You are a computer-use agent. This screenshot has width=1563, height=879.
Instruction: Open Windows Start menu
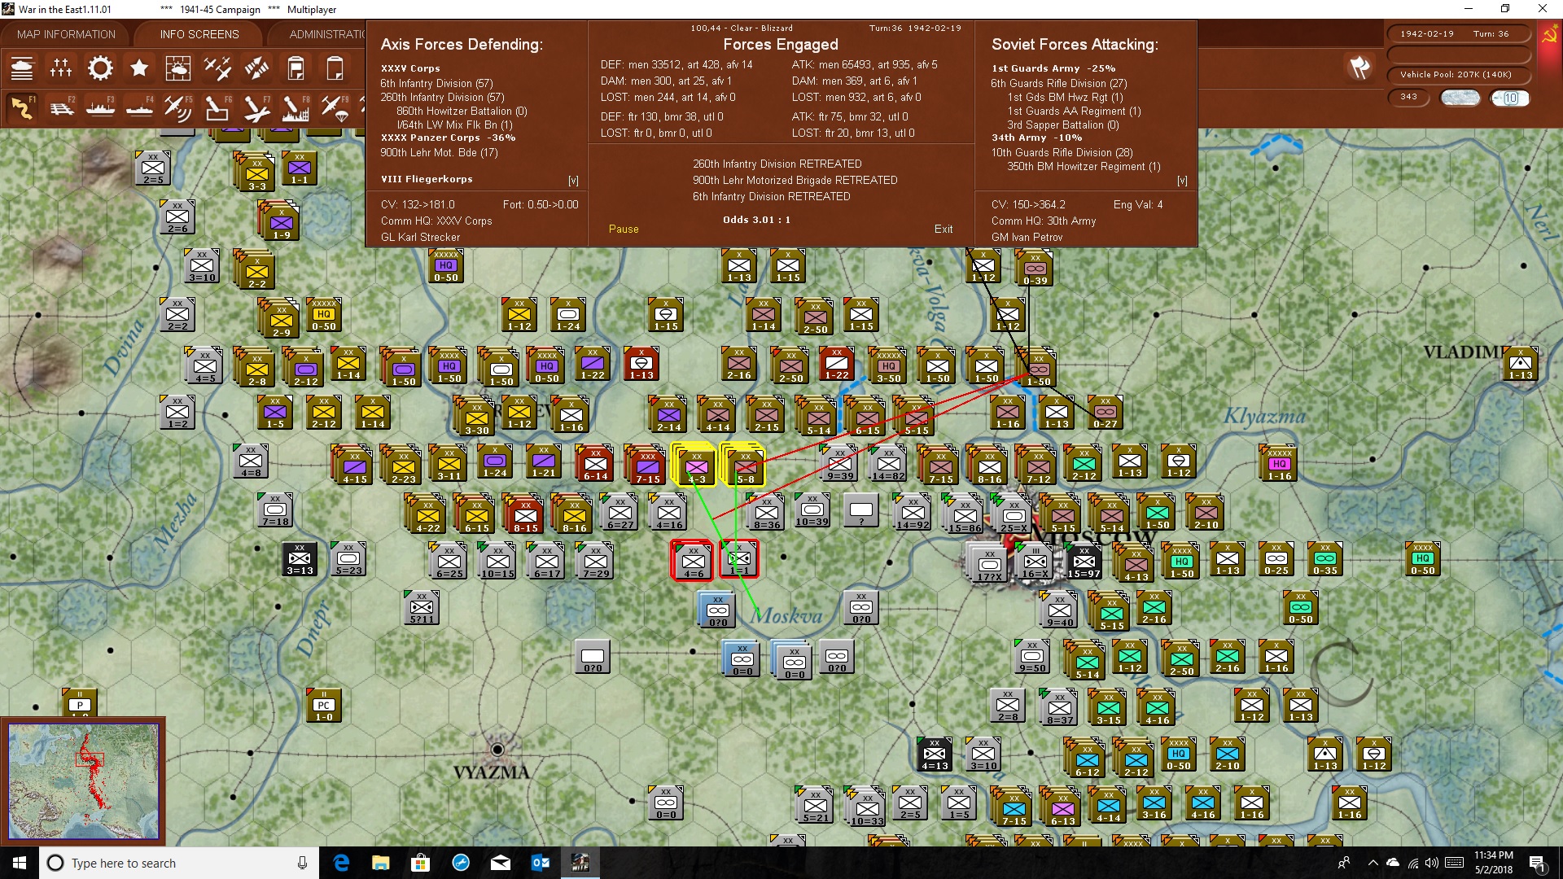pyautogui.click(x=20, y=863)
